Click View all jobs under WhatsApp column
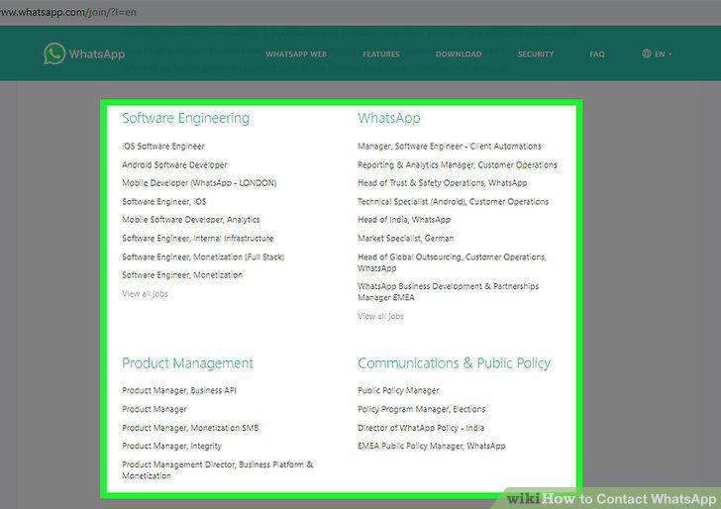 (380, 316)
